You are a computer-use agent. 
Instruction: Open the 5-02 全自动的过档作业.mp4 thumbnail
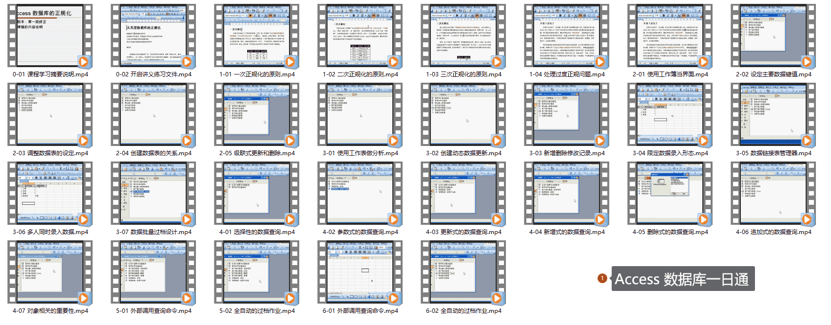(256, 272)
